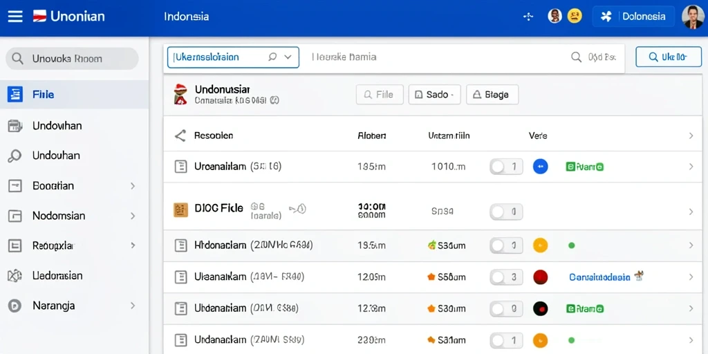
Task: Open the first small user avatar
Action: point(555,17)
